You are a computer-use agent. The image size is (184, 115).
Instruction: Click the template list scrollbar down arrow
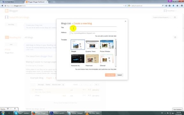click(x=116, y=66)
